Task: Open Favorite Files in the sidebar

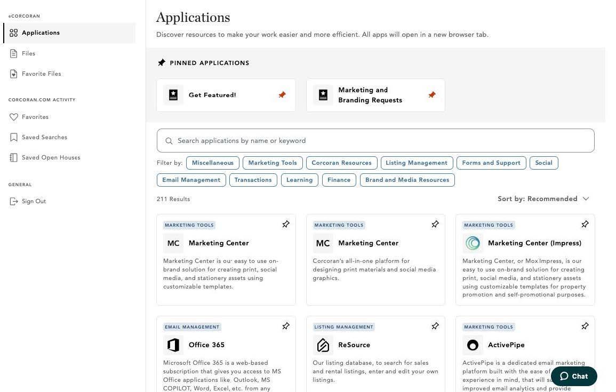Action: [x=41, y=74]
